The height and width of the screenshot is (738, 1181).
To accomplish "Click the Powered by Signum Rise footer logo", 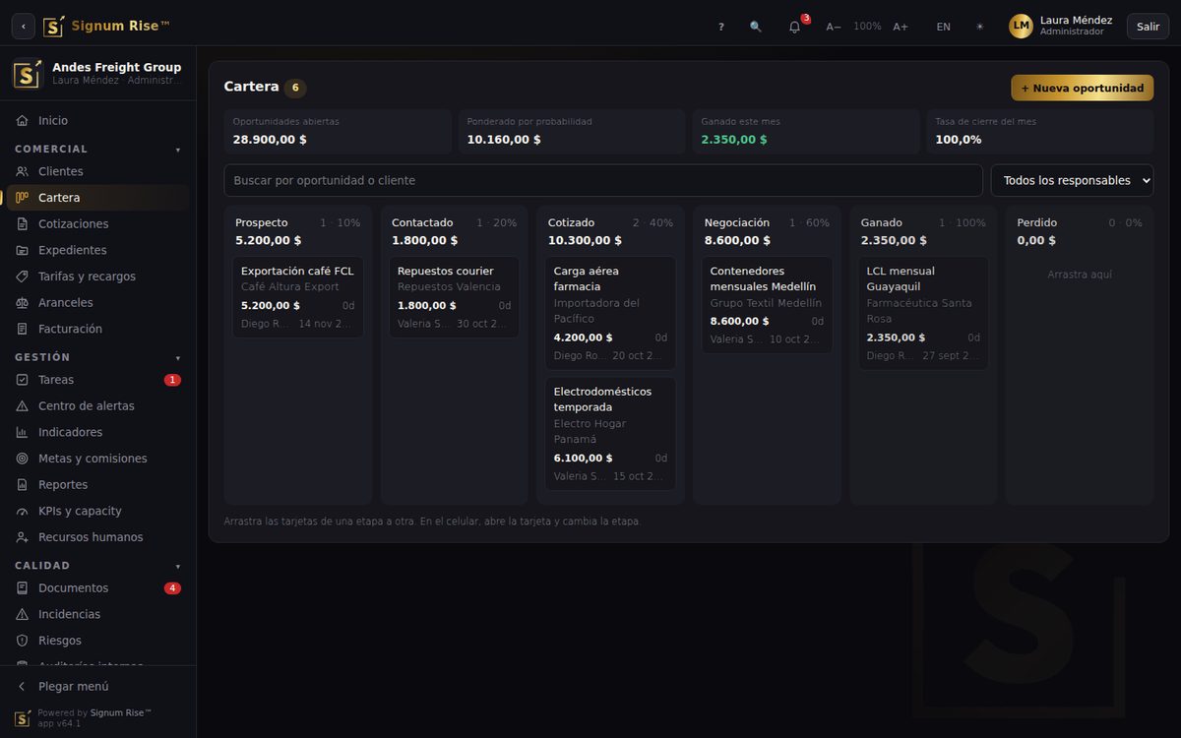I will (x=23, y=718).
